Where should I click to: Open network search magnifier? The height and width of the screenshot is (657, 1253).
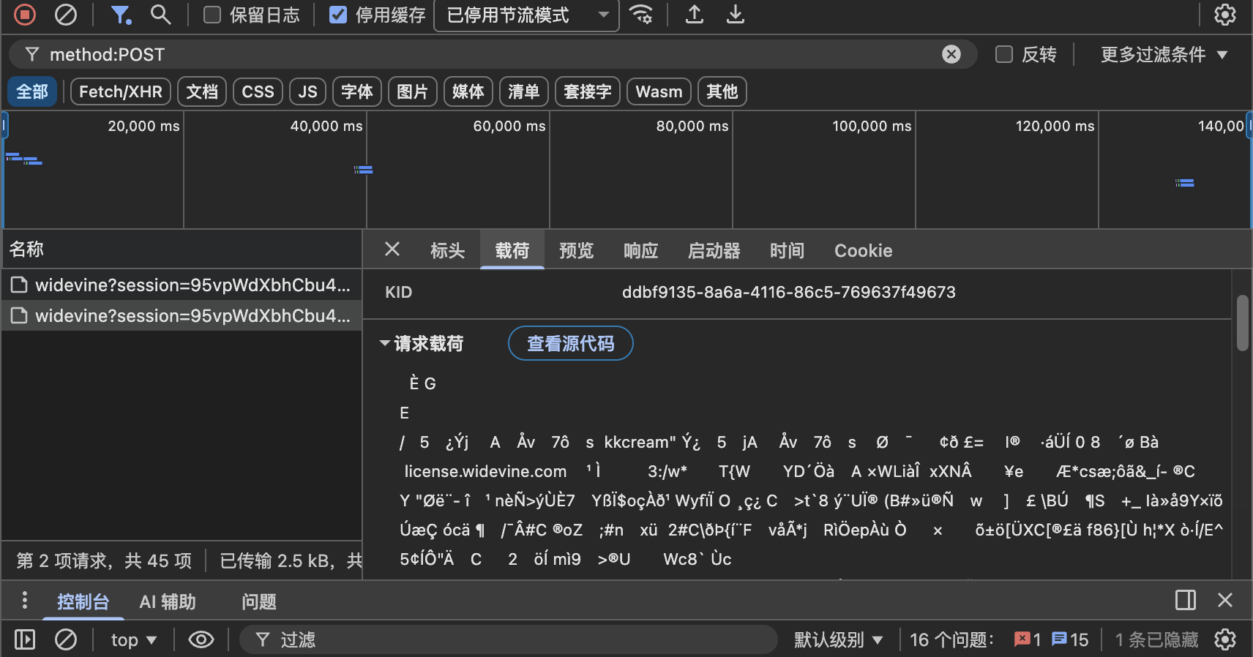click(160, 15)
